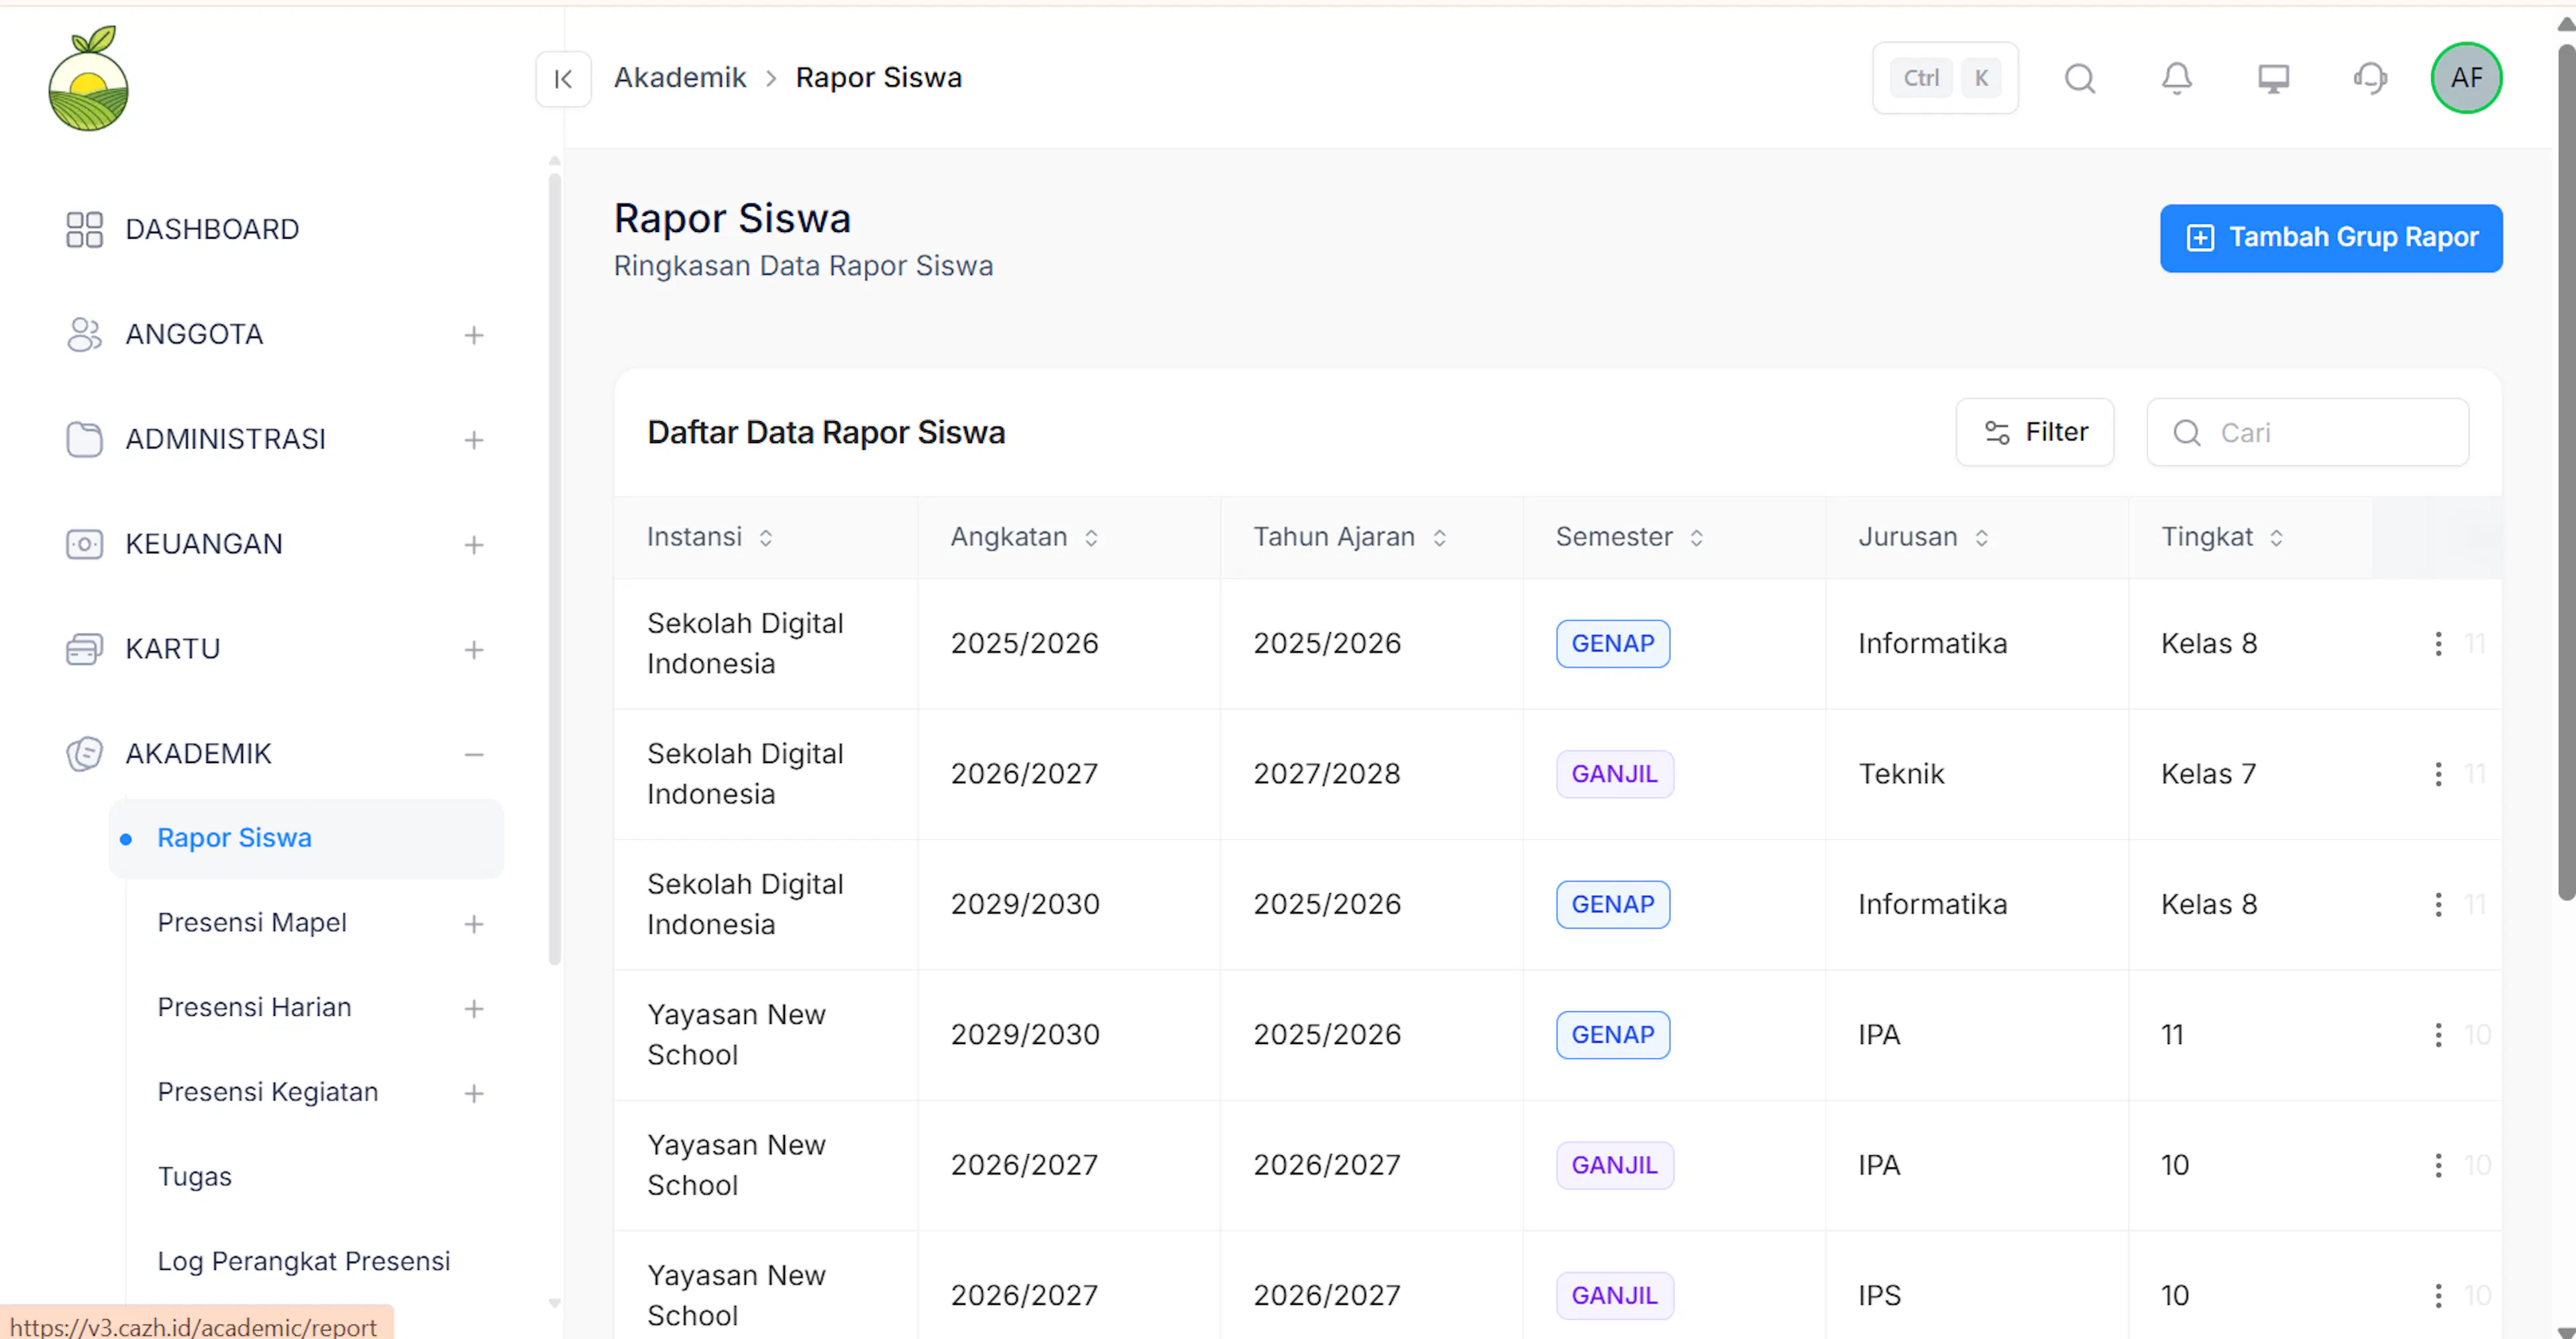This screenshot has width=2576, height=1339.
Task: Collapse the sidebar with the arrow button
Action: click(563, 78)
